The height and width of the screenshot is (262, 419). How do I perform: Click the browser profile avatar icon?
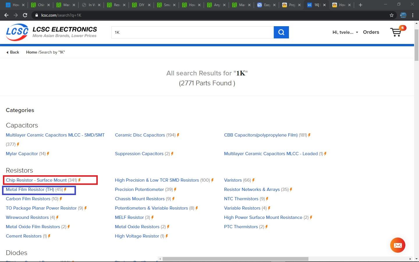(403, 15)
